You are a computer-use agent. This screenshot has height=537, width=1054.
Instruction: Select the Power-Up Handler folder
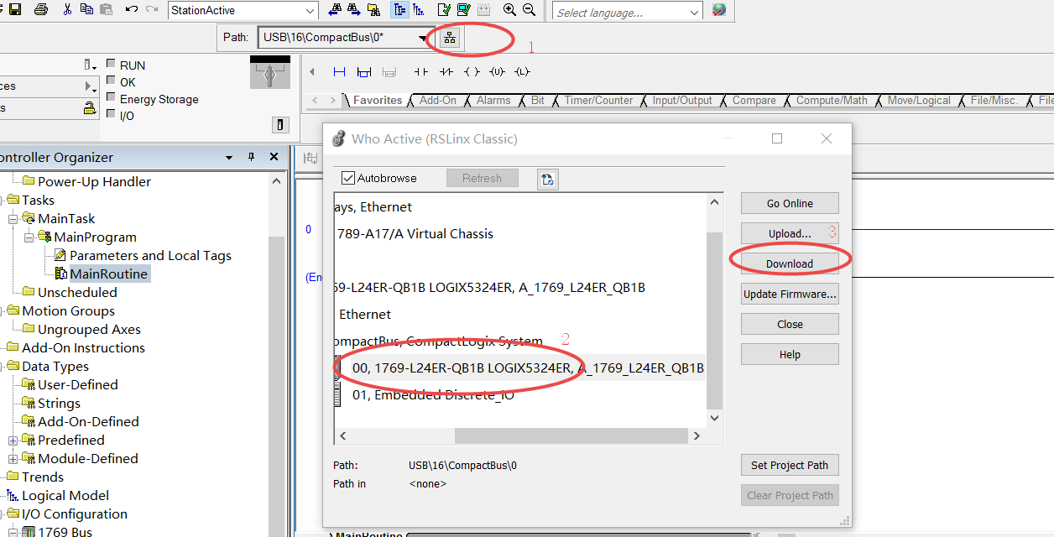(x=94, y=181)
